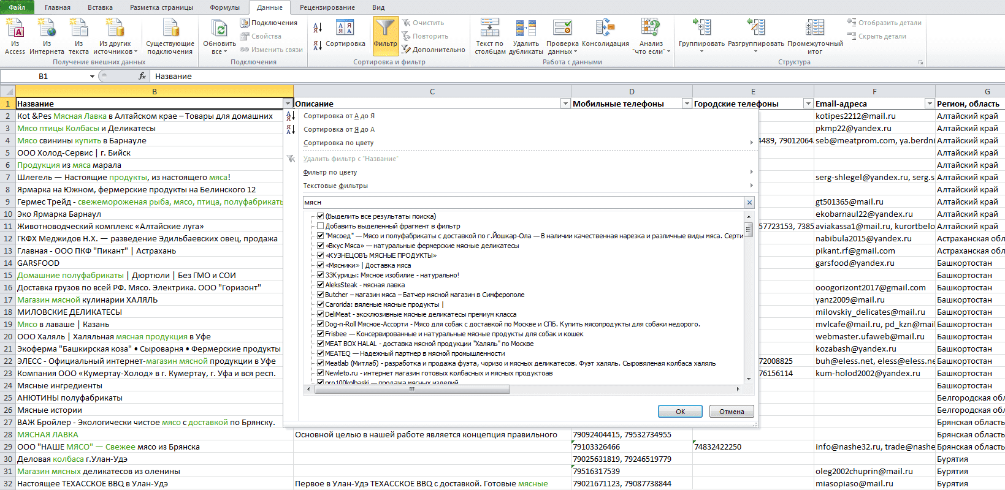The image size is (1005, 490).
Task: Click the Consolidation icon
Action: coord(605,28)
